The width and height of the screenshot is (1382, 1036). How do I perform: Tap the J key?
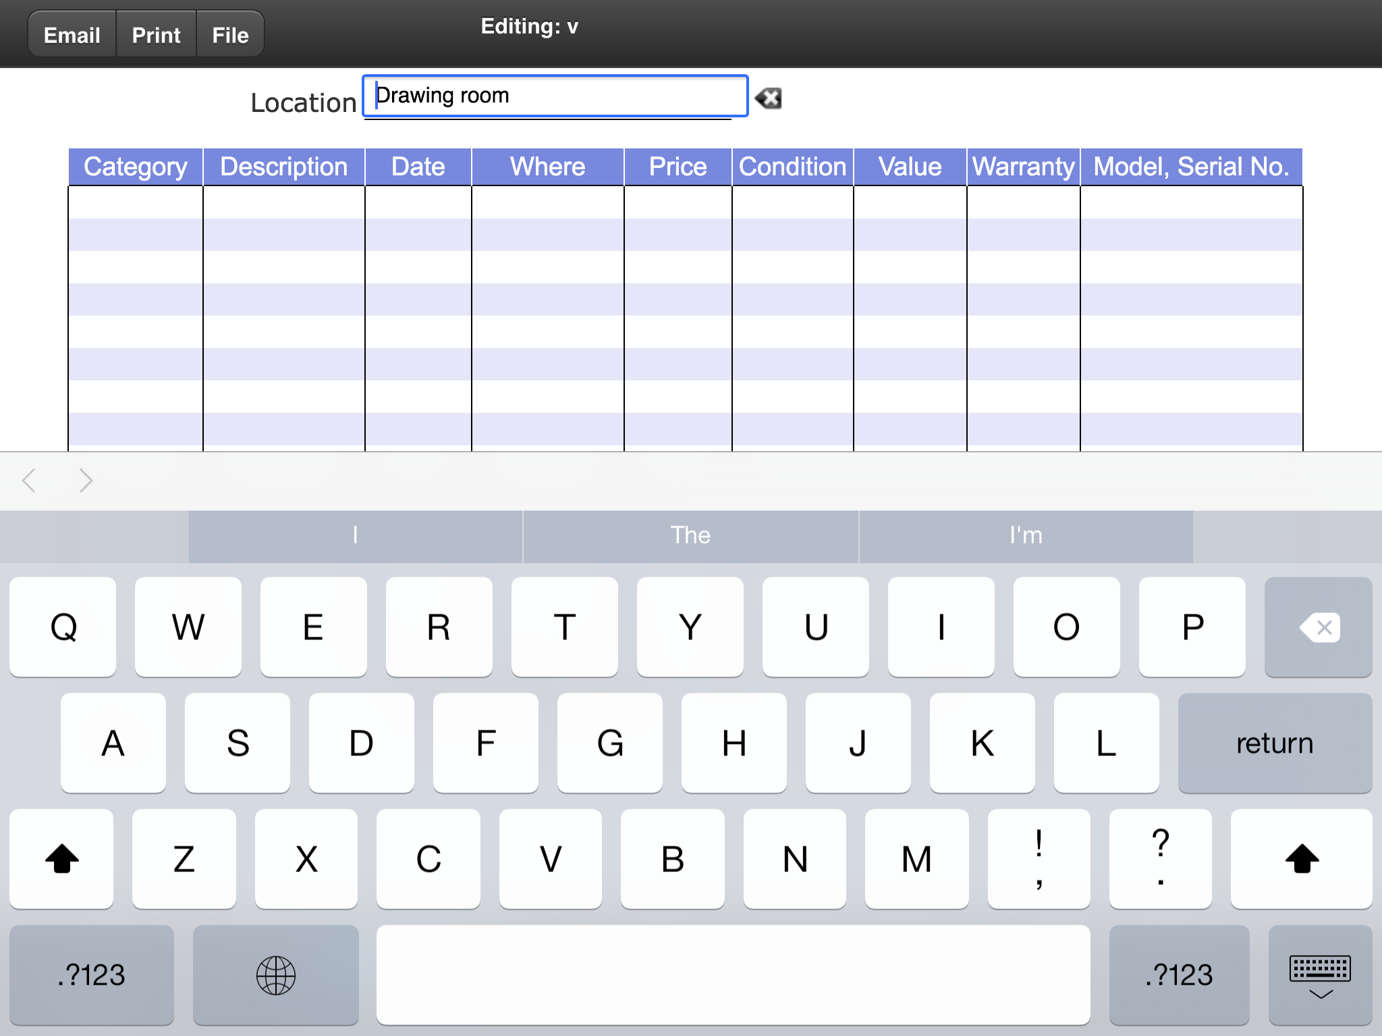858,743
